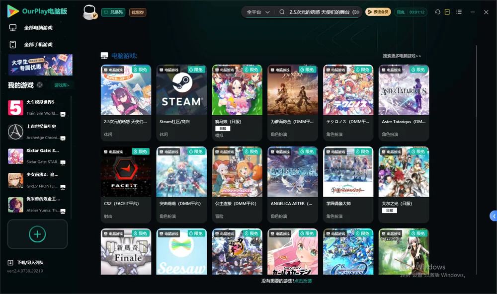The width and height of the screenshot is (497, 294).
Task: Open 上古世纪编年史 game icon in sidebar
Action: (15, 132)
